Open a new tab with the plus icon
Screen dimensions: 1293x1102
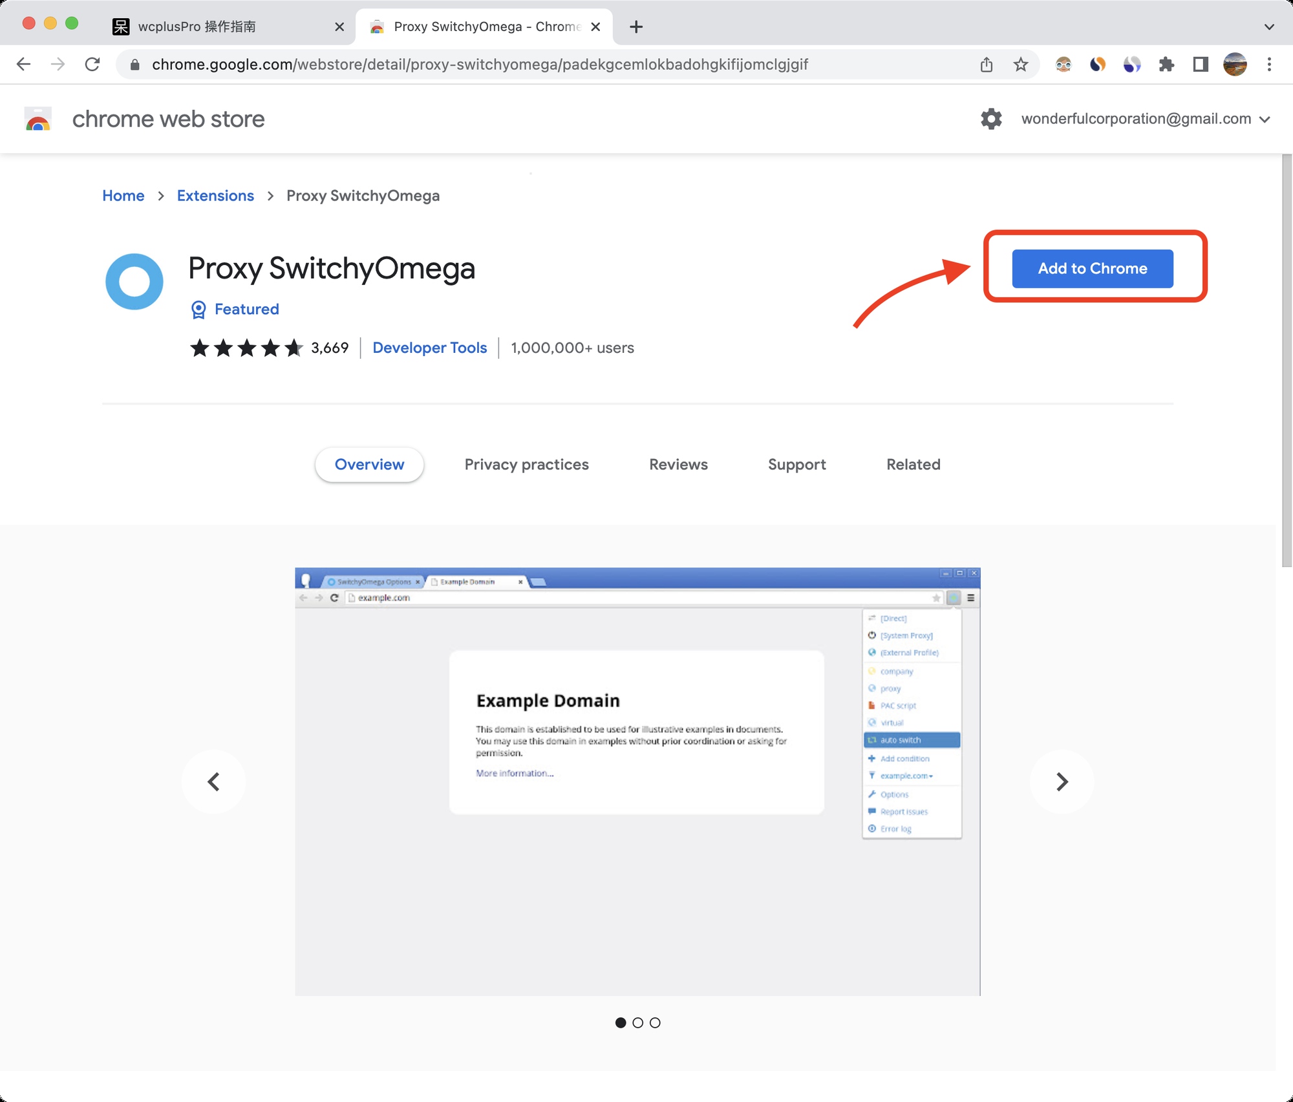click(x=636, y=26)
